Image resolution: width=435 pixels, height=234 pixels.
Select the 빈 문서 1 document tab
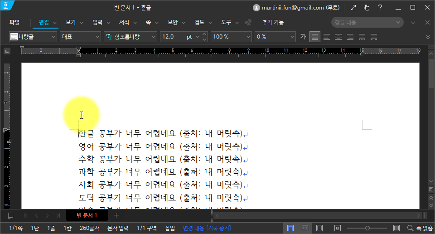tap(87, 215)
